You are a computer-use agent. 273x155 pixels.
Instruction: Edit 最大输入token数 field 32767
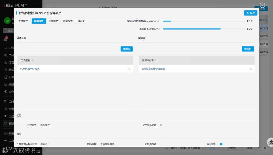pyautogui.click(x=44, y=144)
